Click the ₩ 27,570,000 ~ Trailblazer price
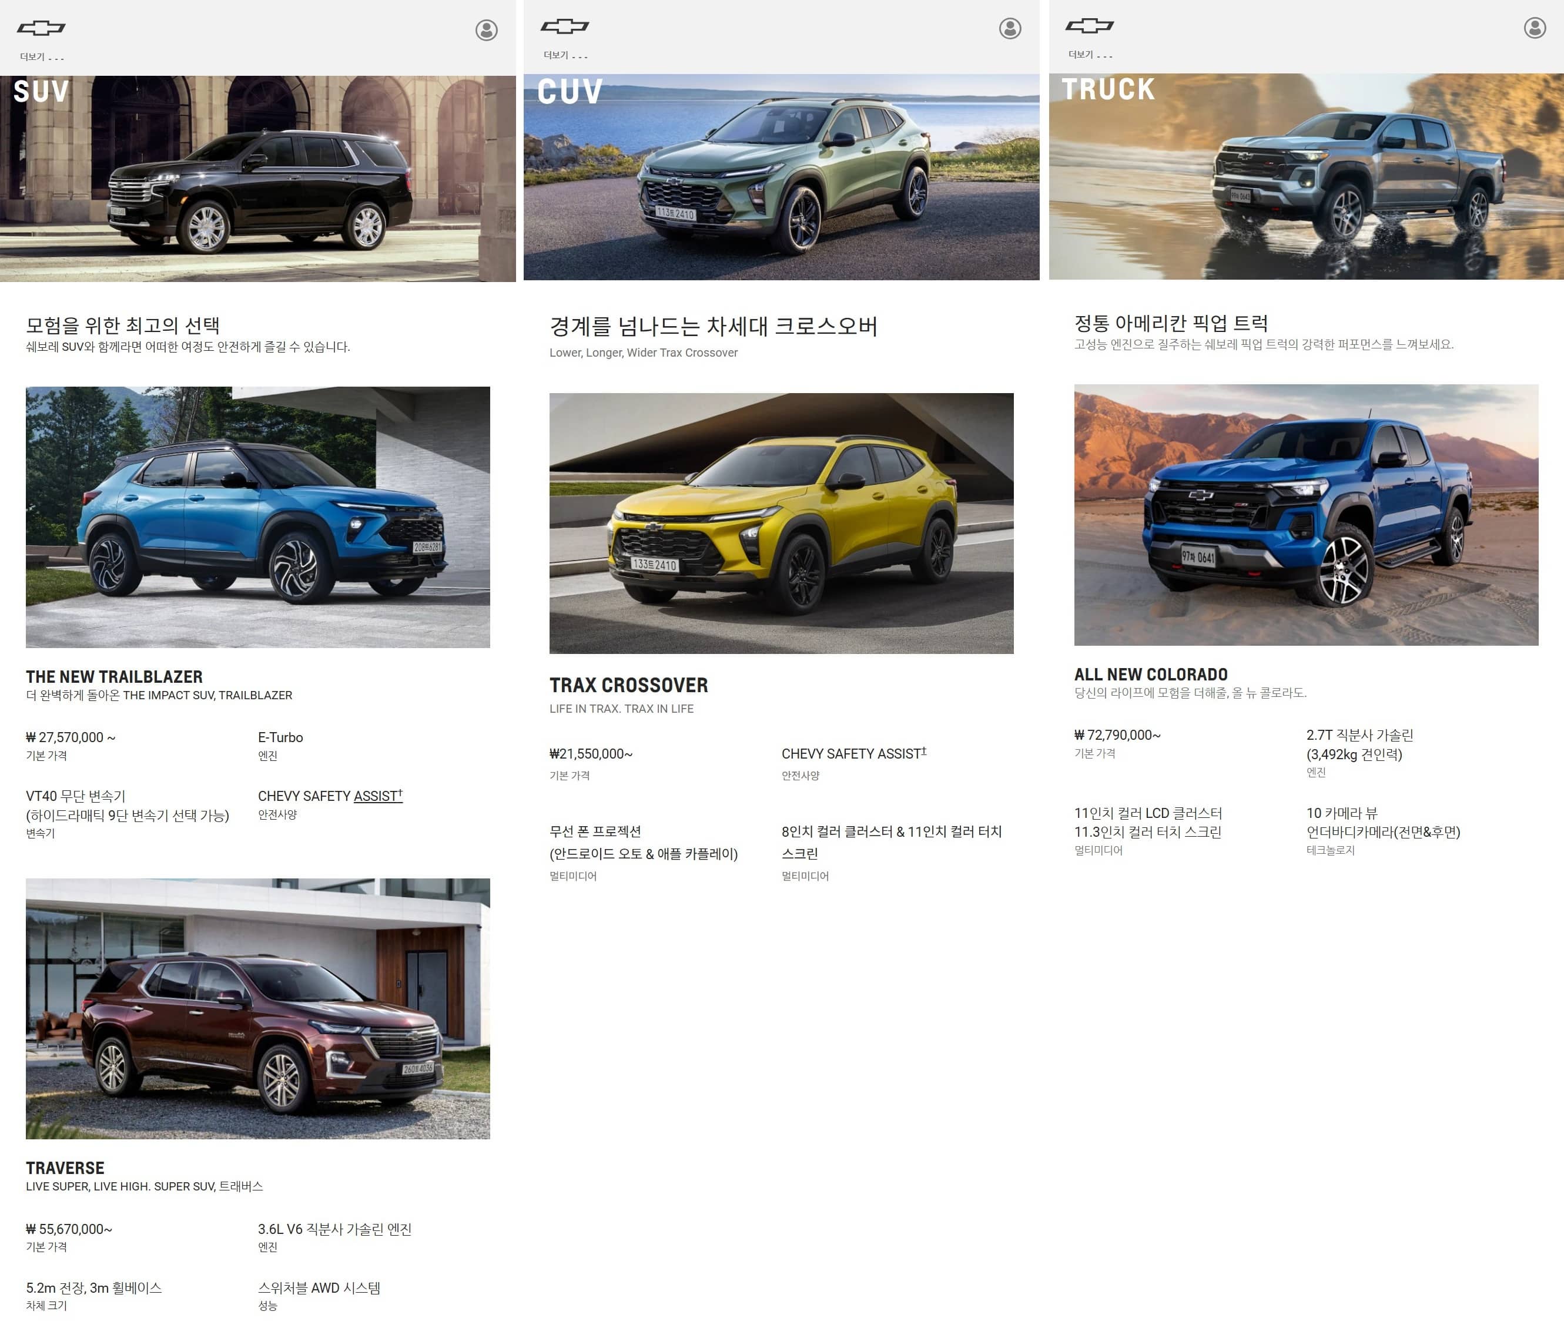 pos(71,737)
